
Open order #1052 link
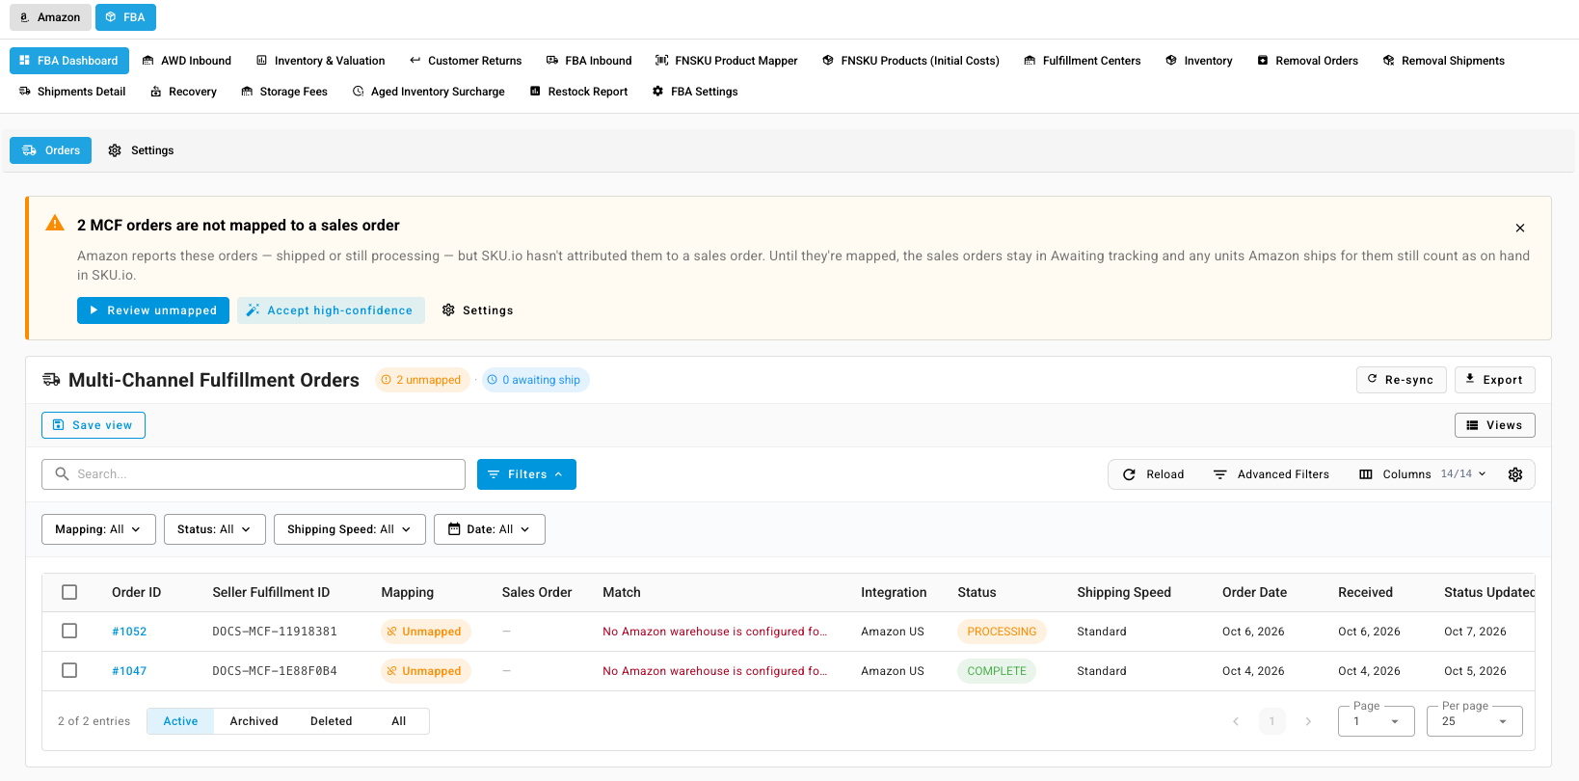(129, 632)
